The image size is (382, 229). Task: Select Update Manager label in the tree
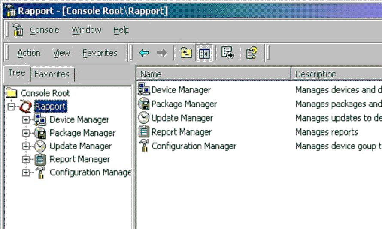[x=81, y=146]
